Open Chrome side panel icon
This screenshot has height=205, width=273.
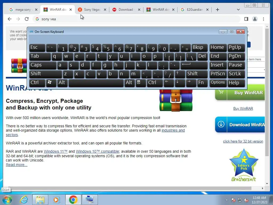click(246, 19)
